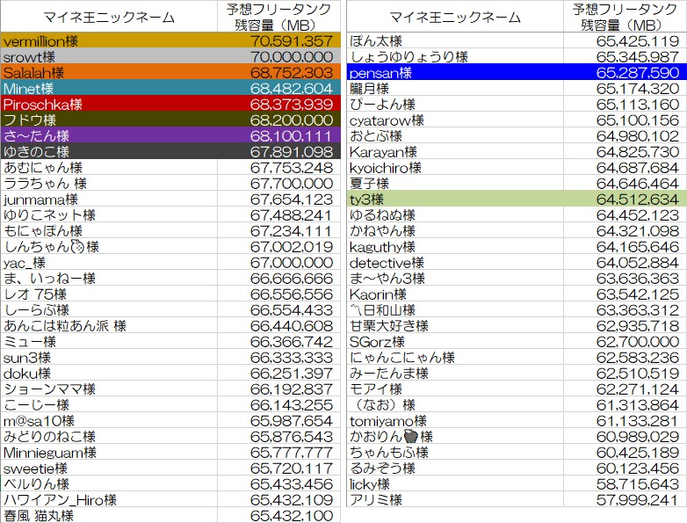Screen dimensions: 687x523
Task: Select the red Piroschka様 name cell
Action: (108, 104)
